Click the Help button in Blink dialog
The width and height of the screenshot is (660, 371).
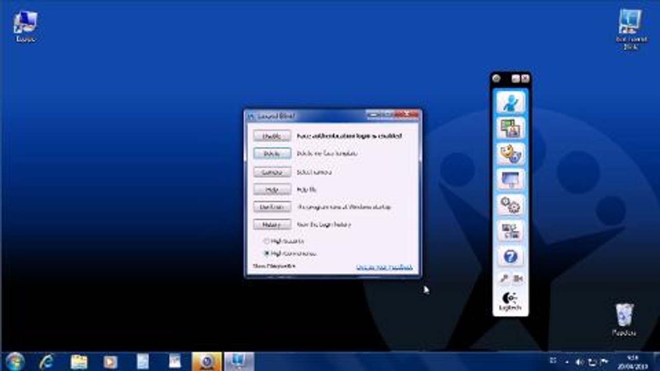point(272,190)
